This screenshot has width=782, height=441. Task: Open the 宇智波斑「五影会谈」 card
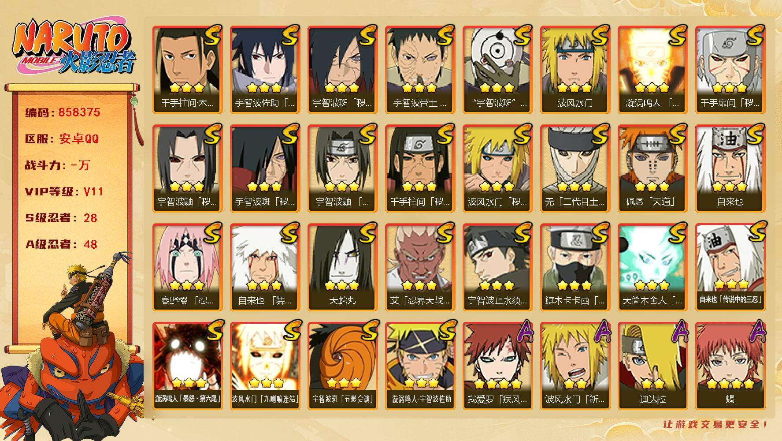point(342,366)
